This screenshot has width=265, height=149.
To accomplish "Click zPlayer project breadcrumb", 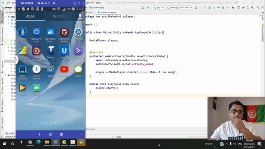I will (7, 7).
